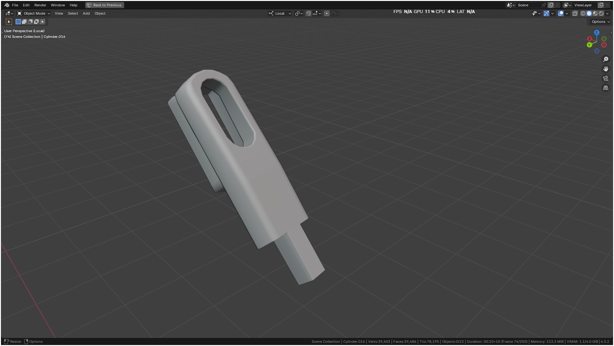This screenshot has height=346, width=614.
Task: Click the Z axis on navigation gizmo
Action: (x=597, y=32)
